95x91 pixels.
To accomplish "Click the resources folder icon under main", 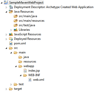I will click(x=20, y=62).
